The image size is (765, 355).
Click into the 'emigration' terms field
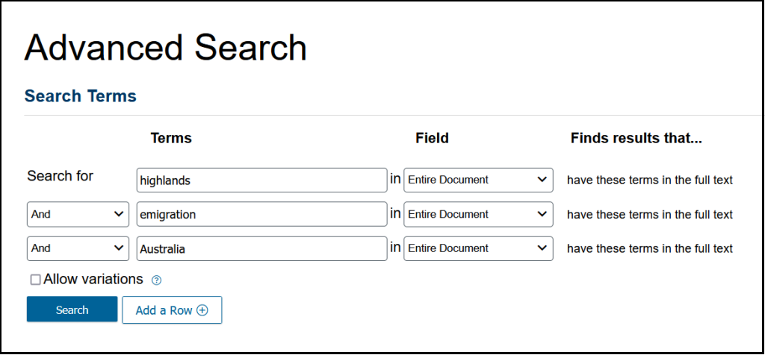261,215
